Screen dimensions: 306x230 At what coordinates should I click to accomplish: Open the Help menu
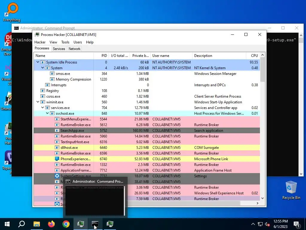(x=90, y=42)
